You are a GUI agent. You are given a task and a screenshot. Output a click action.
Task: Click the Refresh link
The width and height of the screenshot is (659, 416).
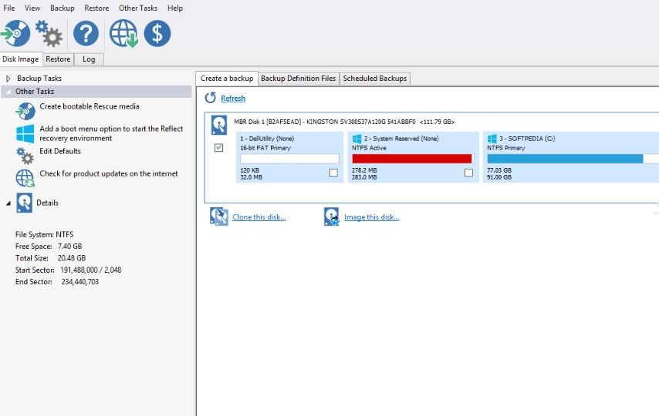tap(233, 99)
